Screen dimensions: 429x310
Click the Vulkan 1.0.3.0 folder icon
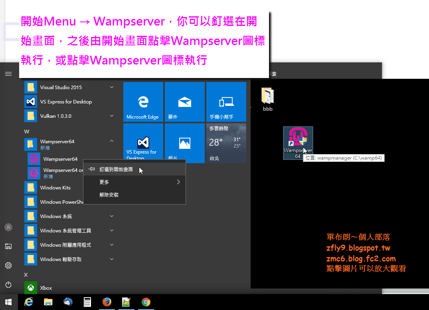click(31, 116)
